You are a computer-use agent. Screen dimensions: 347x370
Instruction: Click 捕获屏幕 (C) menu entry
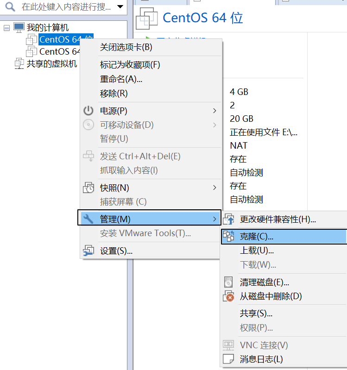coord(151,202)
